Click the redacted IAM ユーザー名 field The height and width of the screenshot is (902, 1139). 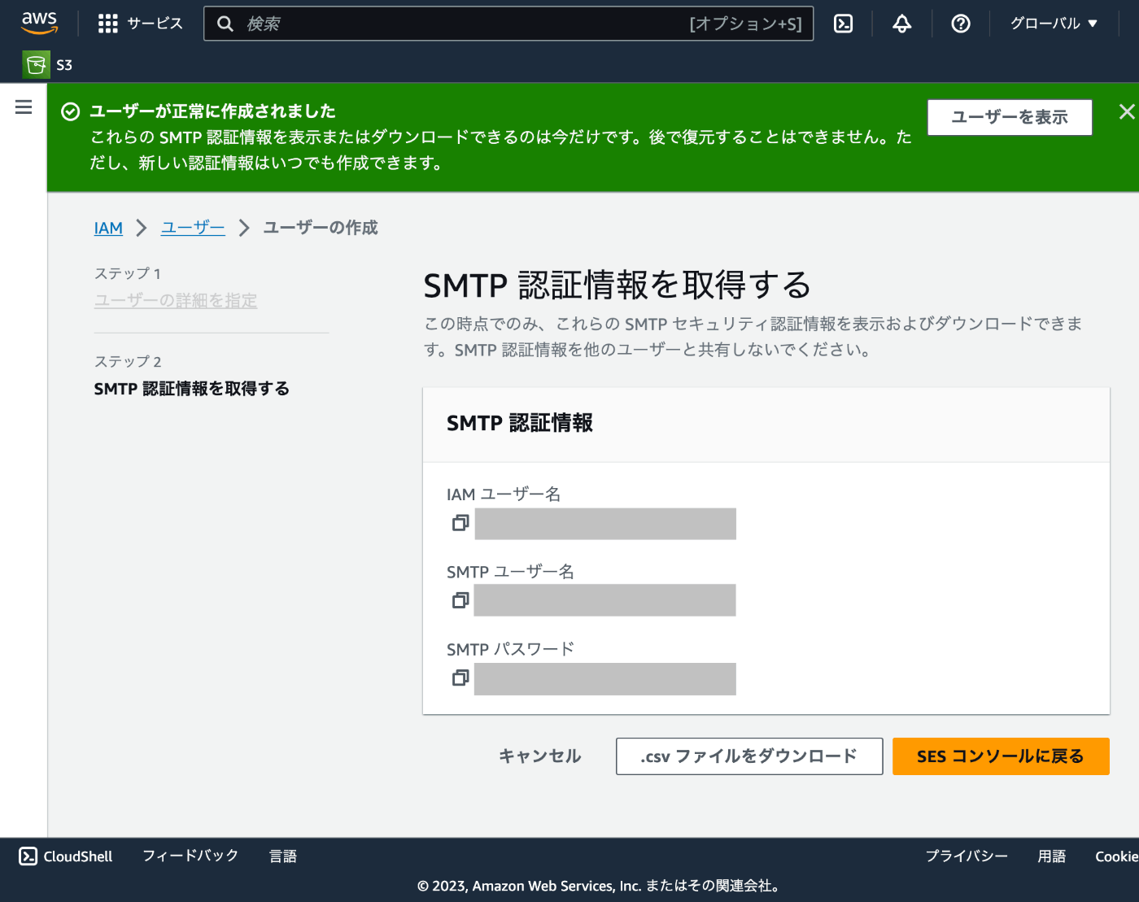point(605,524)
